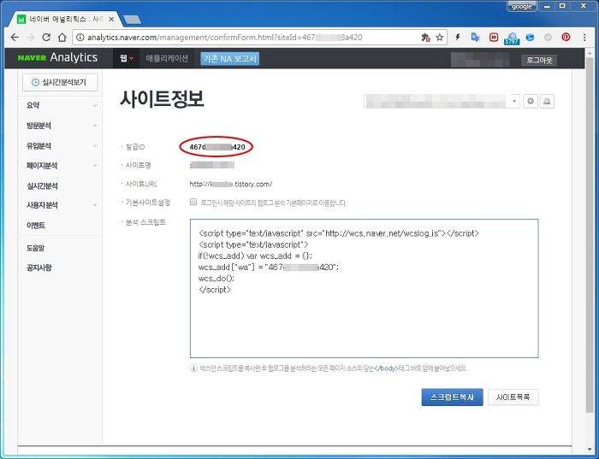The height and width of the screenshot is (459, 599).
Task: Open the tistory.com site URL
Action: tap(231, 184)
